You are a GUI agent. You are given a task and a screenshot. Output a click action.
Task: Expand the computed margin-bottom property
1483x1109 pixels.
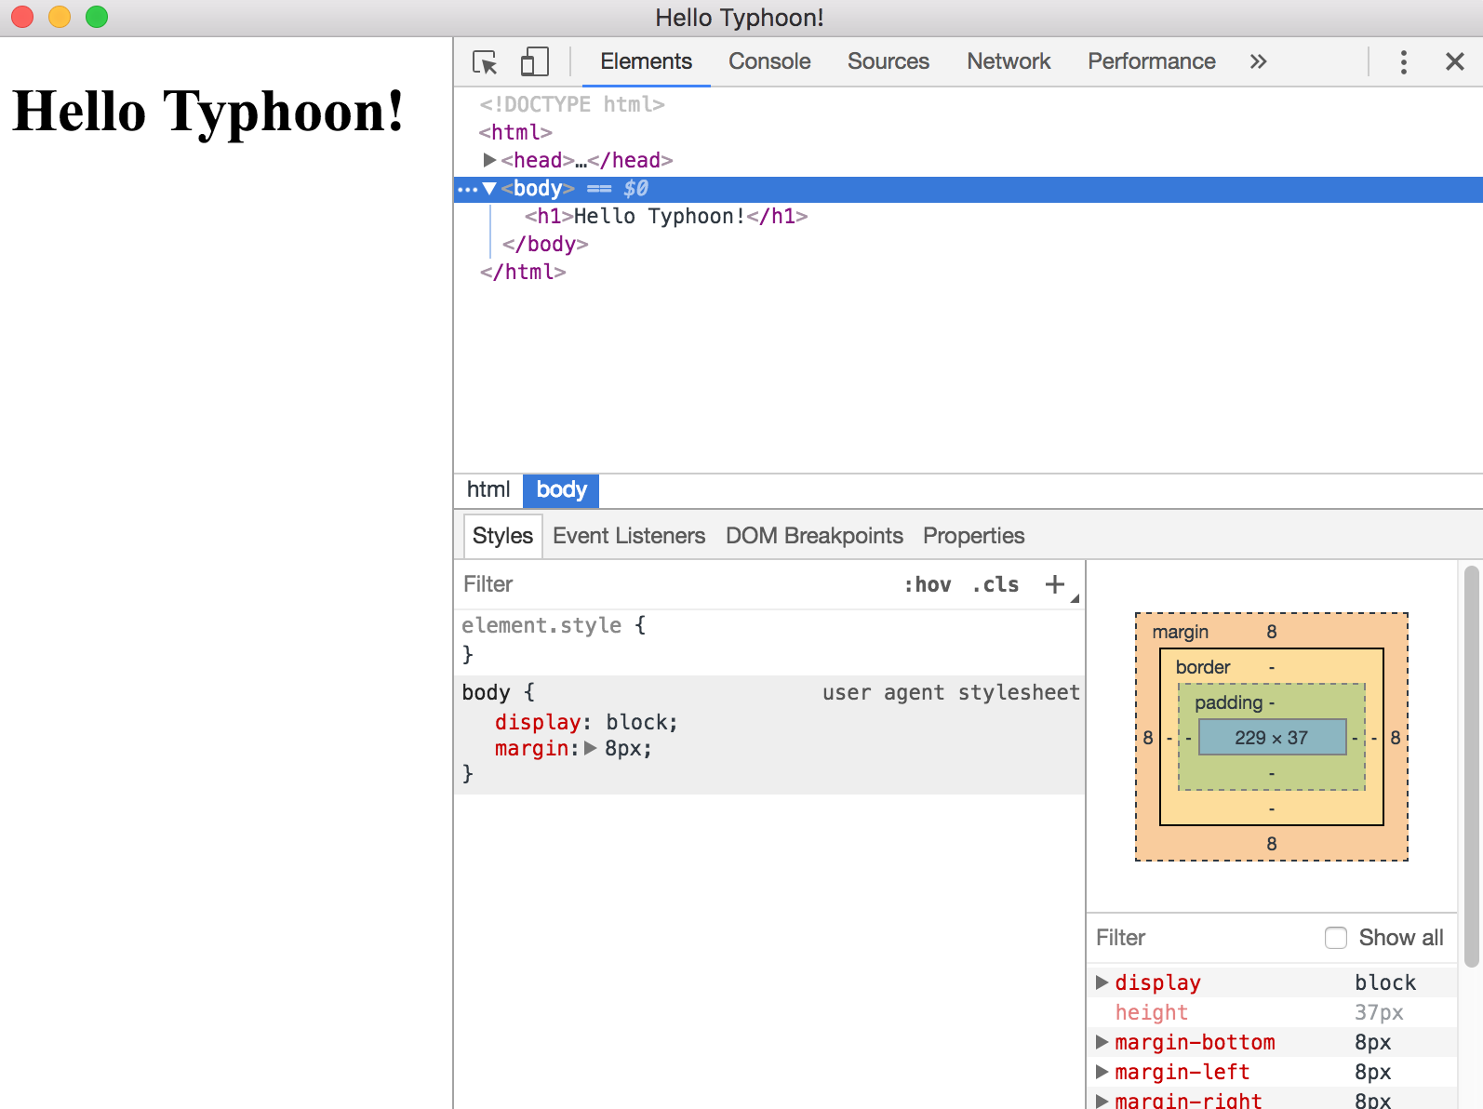pyautogui.click(x=1102, y=1042)
